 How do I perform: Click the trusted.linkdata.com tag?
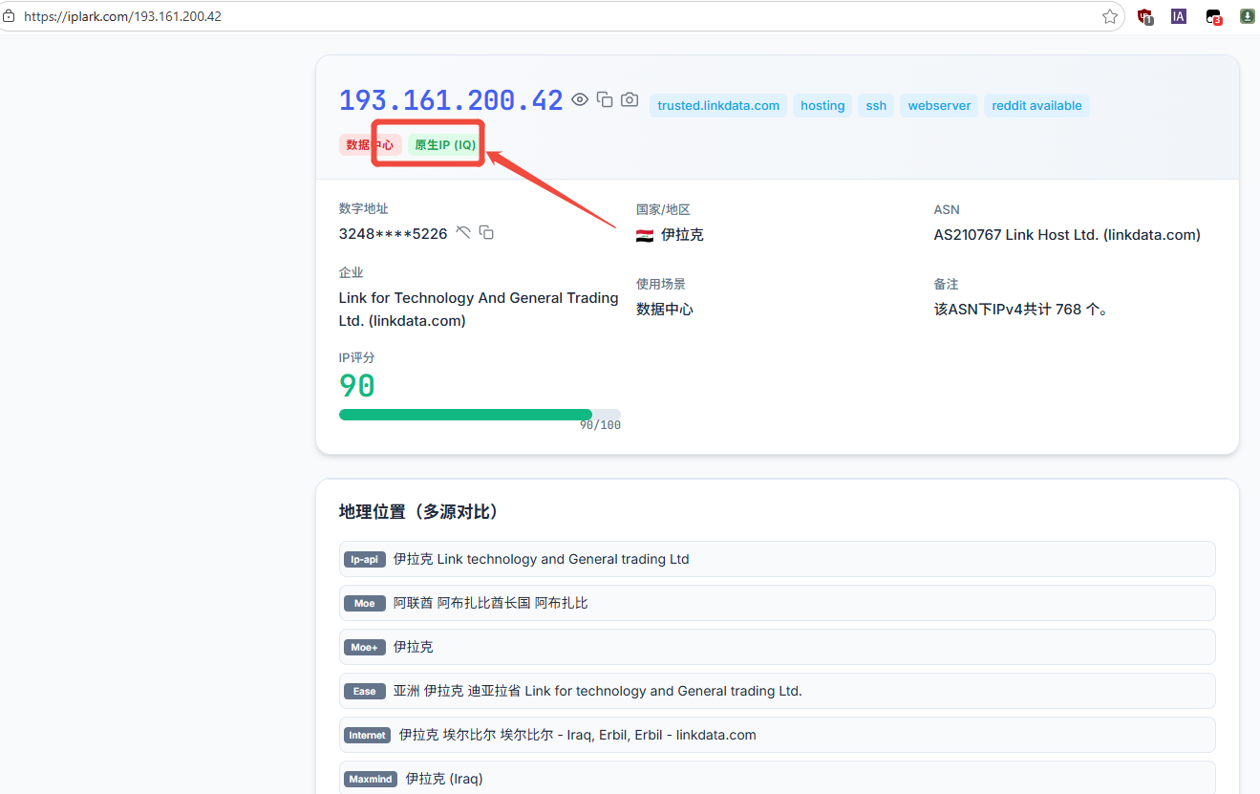718,106
